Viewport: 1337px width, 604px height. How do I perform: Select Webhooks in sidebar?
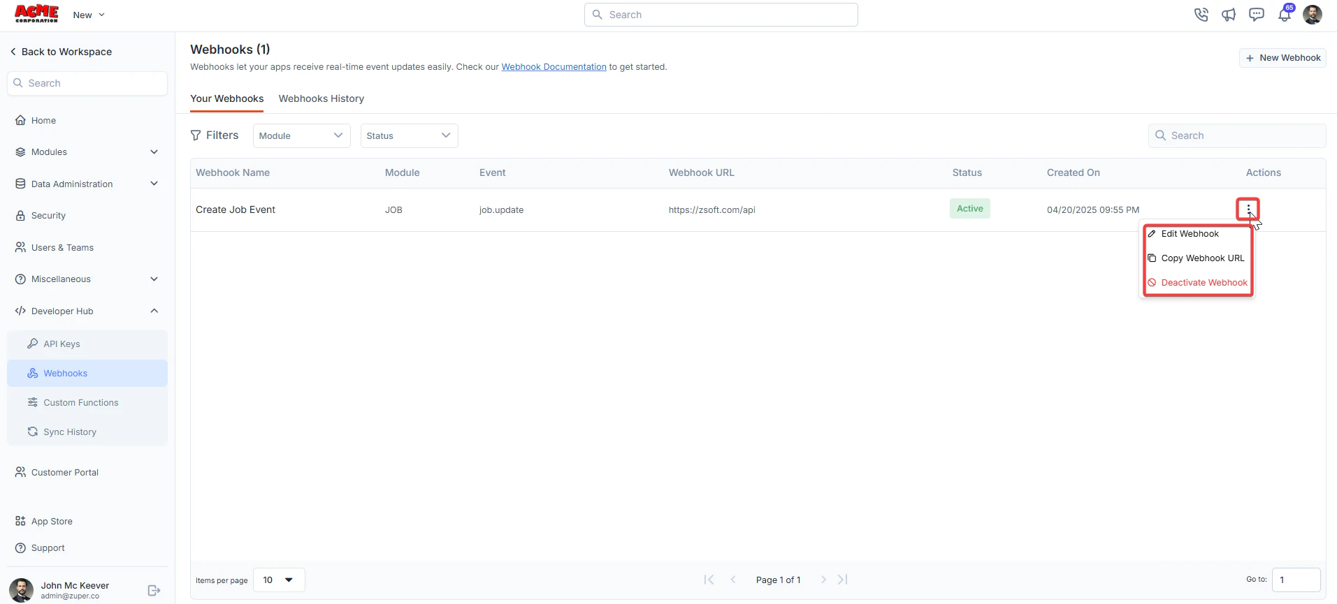[x=87, y=373]
